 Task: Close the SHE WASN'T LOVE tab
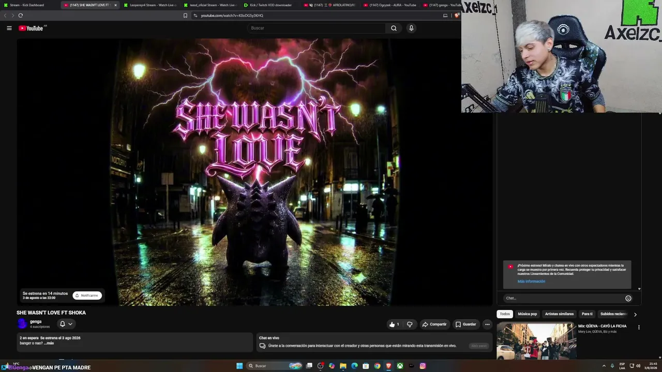click(115, 5)
